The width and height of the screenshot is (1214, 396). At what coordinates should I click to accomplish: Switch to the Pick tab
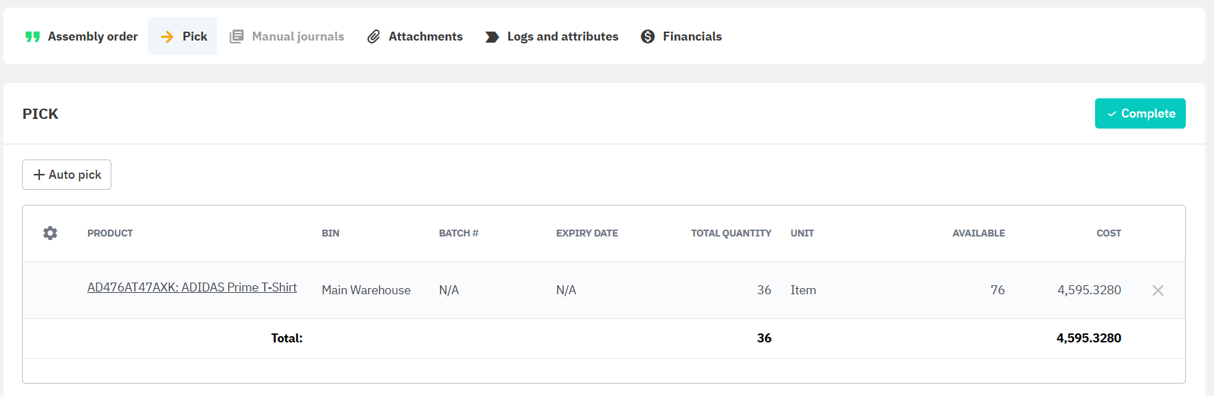pos(183,36)
